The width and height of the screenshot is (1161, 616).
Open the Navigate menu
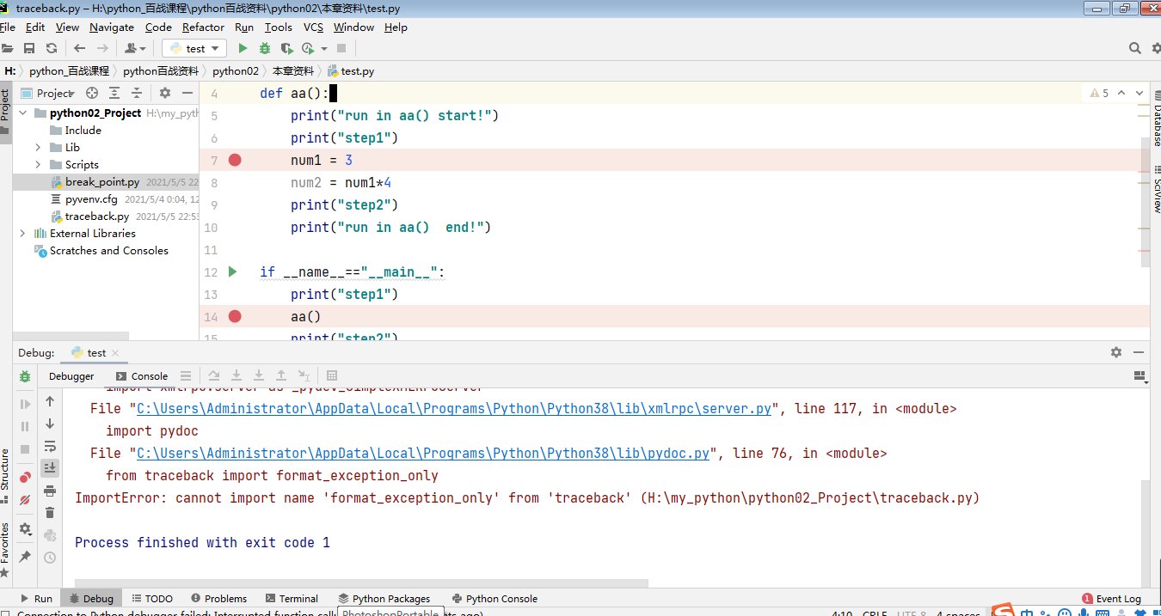tap(112, 27)
